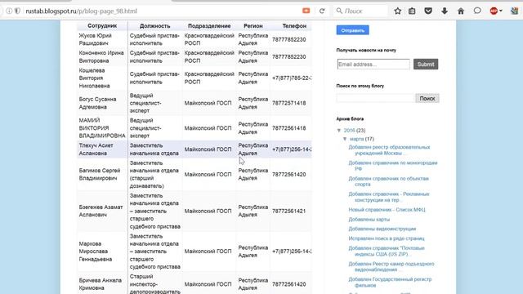Open post Добавлены карты
Viewport: 523px width, 294px height.
point(369,220)
